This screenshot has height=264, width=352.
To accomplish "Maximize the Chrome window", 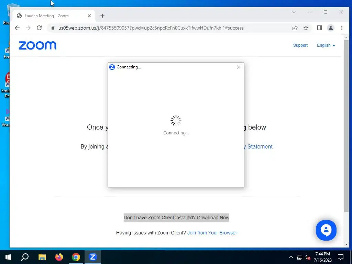I will coord(326,12).
